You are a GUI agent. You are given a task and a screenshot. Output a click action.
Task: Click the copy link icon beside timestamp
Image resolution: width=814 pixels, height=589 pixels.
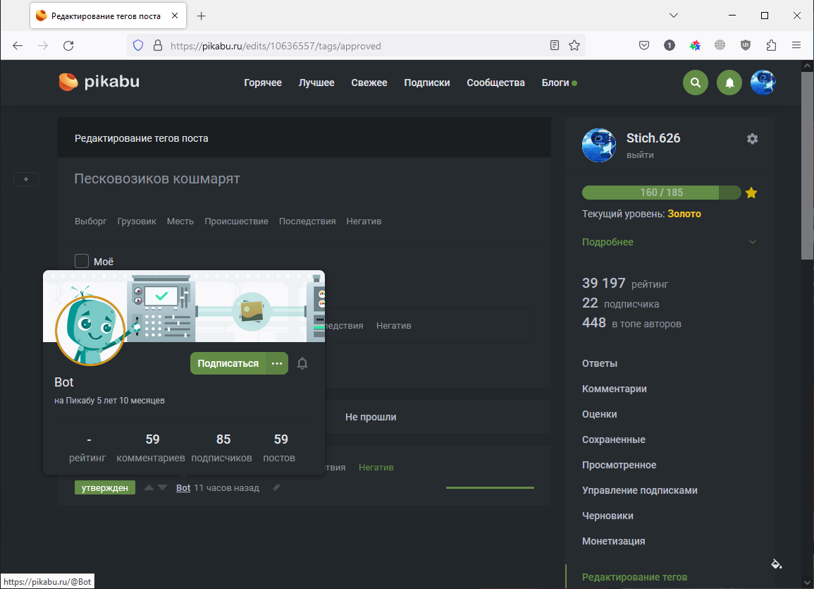coord(276,488)
